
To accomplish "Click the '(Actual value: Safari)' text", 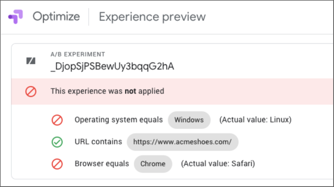I will 218,164.
